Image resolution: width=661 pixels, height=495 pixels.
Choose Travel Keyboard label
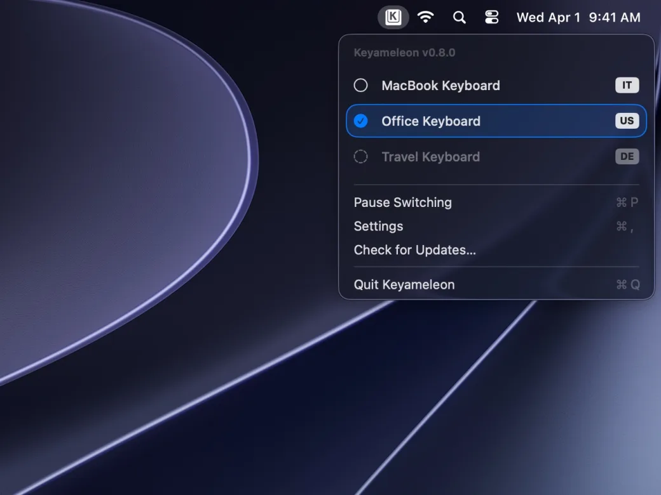pyautogui.click(x=430, y=157)
